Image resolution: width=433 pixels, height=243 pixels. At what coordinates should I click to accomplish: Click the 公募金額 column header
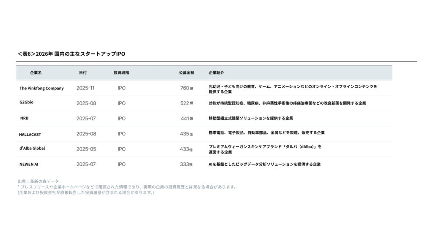[186, 73]
